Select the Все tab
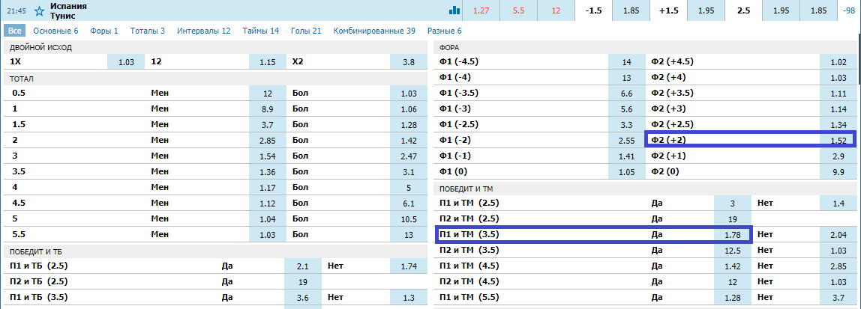The width and height of the screenshot is (861, 309). (x=15, y=31)
